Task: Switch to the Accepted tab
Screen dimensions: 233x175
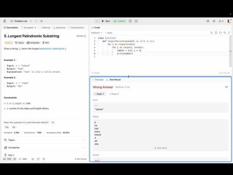Action: pos(27,28)
